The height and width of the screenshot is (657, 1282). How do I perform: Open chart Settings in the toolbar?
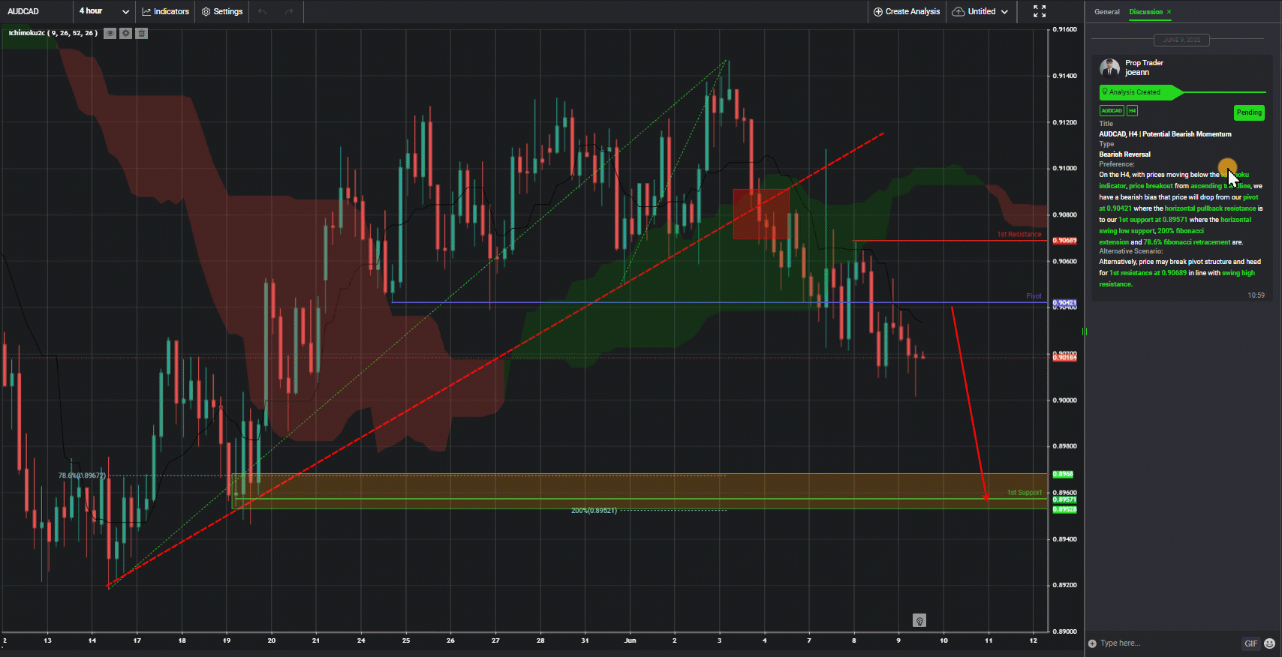(222, 11)
